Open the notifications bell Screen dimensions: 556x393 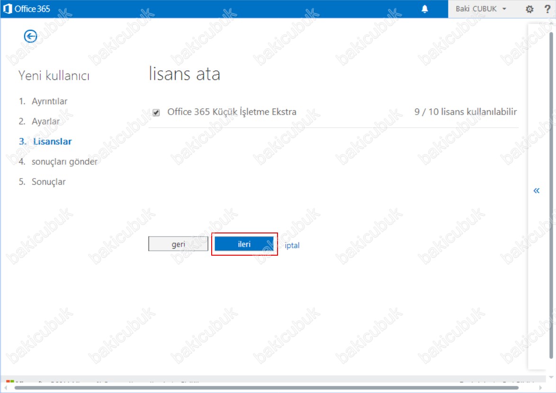pos(424,9)
